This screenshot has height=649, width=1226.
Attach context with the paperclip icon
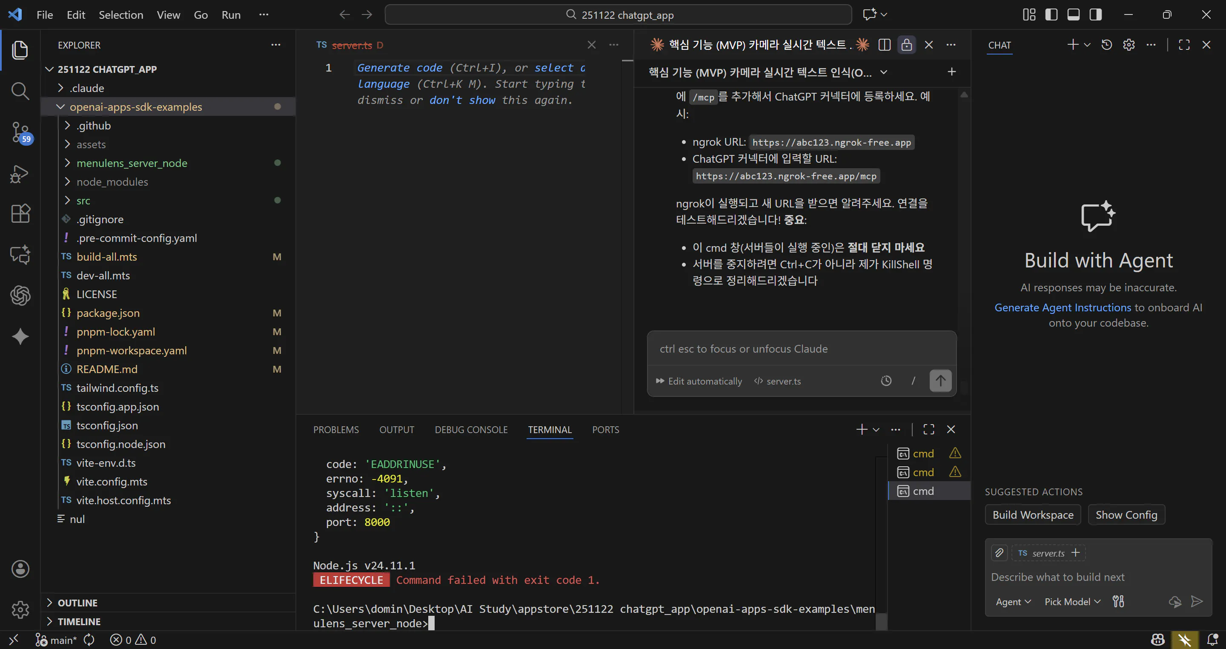(x=999, y=552)
